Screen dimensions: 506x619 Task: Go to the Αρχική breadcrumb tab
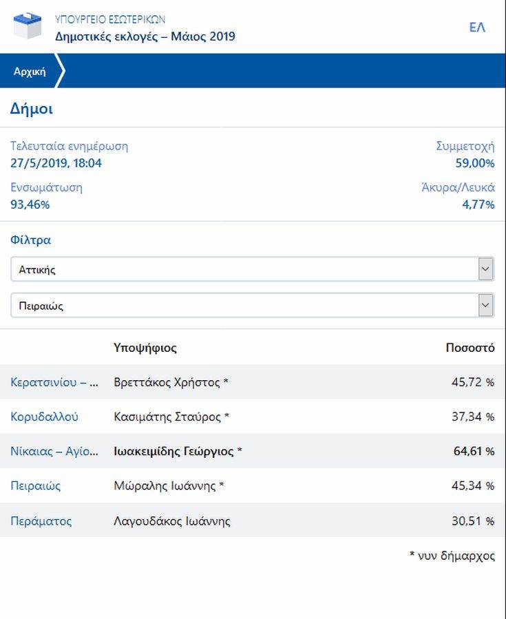tap(30, 71)
